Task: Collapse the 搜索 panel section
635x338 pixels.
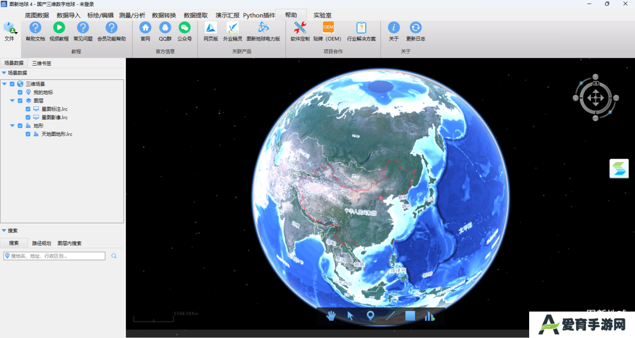Action: (x=4, y=231)
